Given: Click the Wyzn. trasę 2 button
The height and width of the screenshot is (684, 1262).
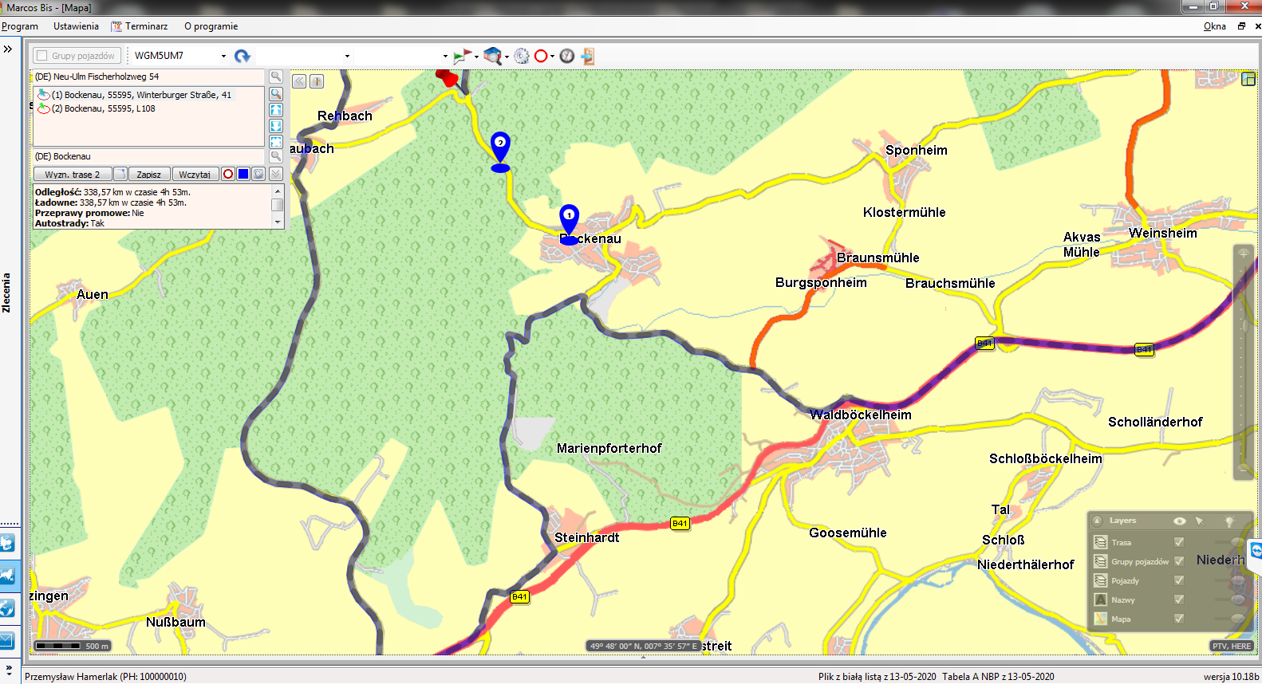Looking at the screenshot, I should 73,174.
